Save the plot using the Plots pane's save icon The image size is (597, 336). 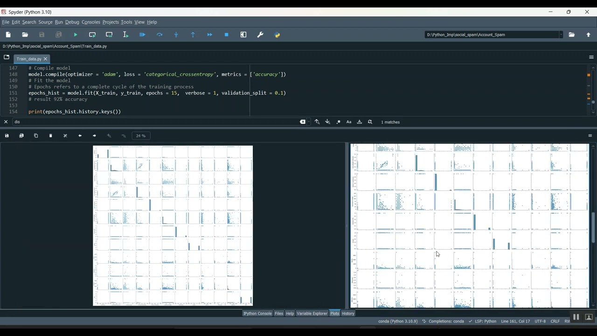point(7,136)
